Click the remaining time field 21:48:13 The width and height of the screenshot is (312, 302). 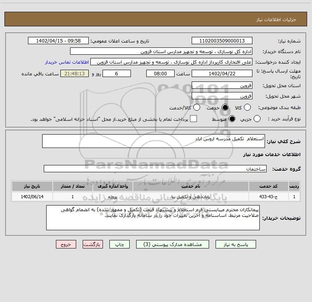click(x=75, y=74)
